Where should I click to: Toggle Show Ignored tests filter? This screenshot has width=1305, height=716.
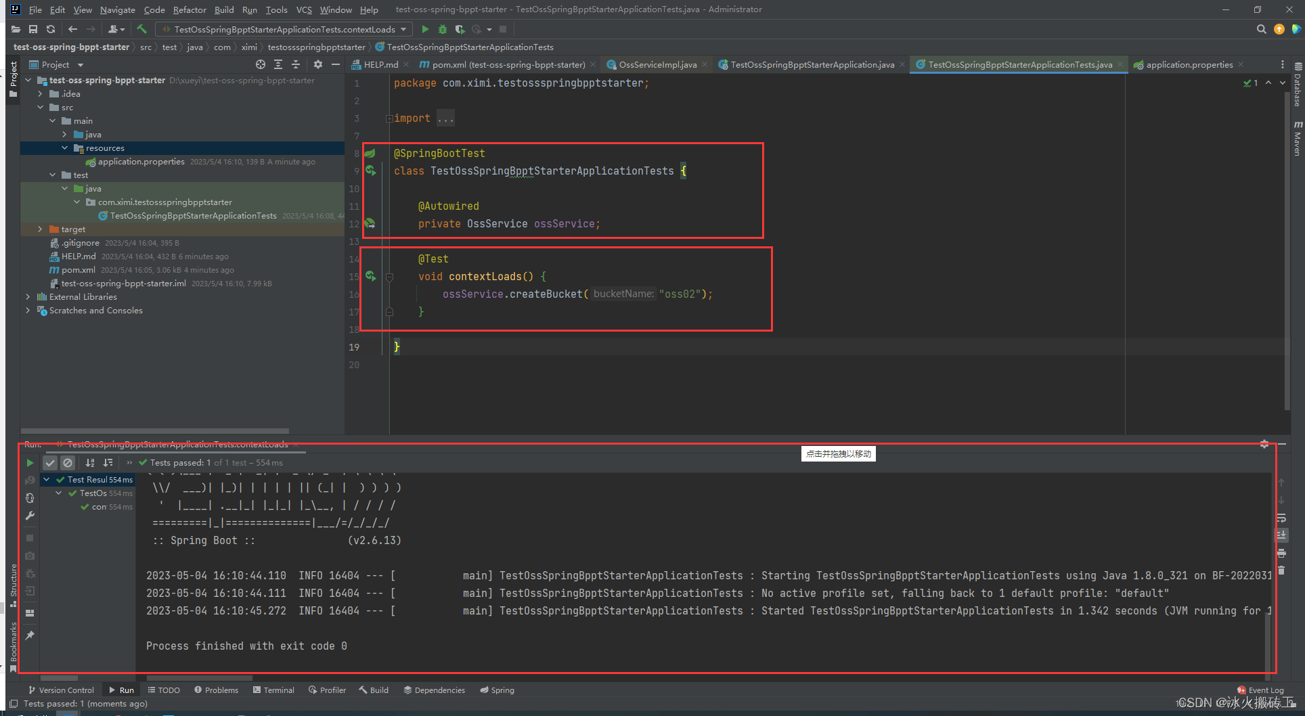coord(67,463)
